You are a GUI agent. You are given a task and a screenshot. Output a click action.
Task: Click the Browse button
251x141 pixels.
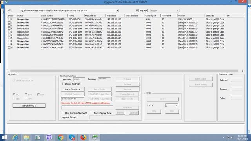120,113
